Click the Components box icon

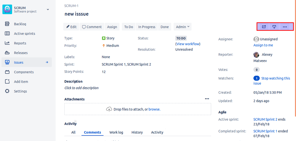point(7,72)
